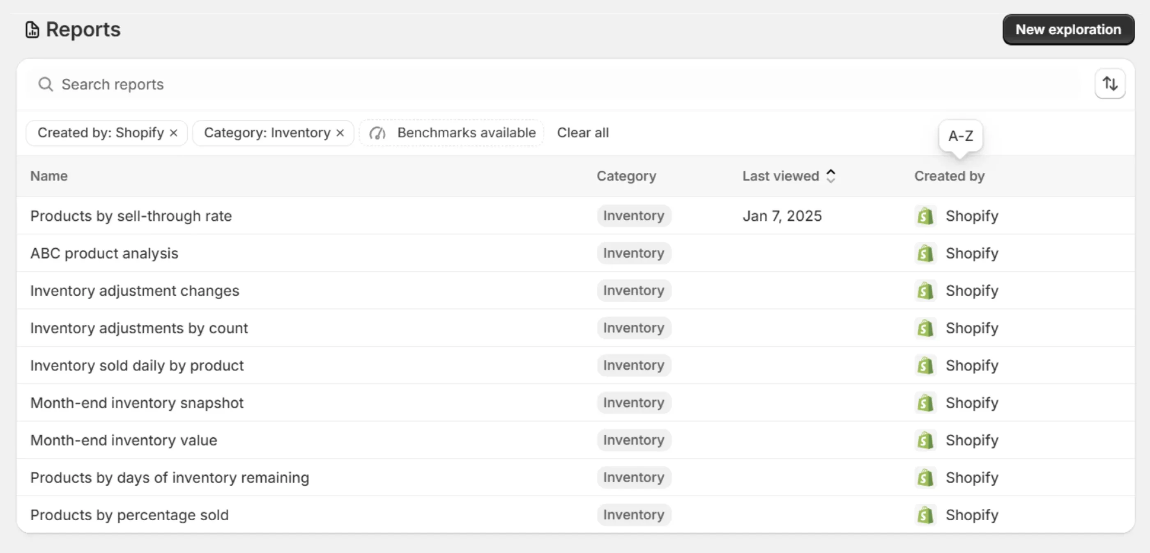The width and height of the screenshot is (1150, 553).
Task: Click the Shopify icon for Products by sell-through rate
Action: click(925, 216)
